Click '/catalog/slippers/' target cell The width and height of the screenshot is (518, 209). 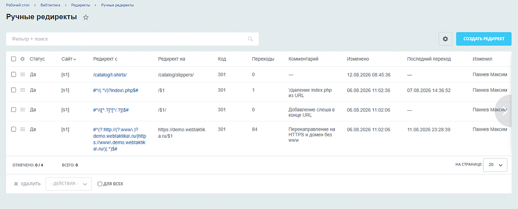(176, 75)
